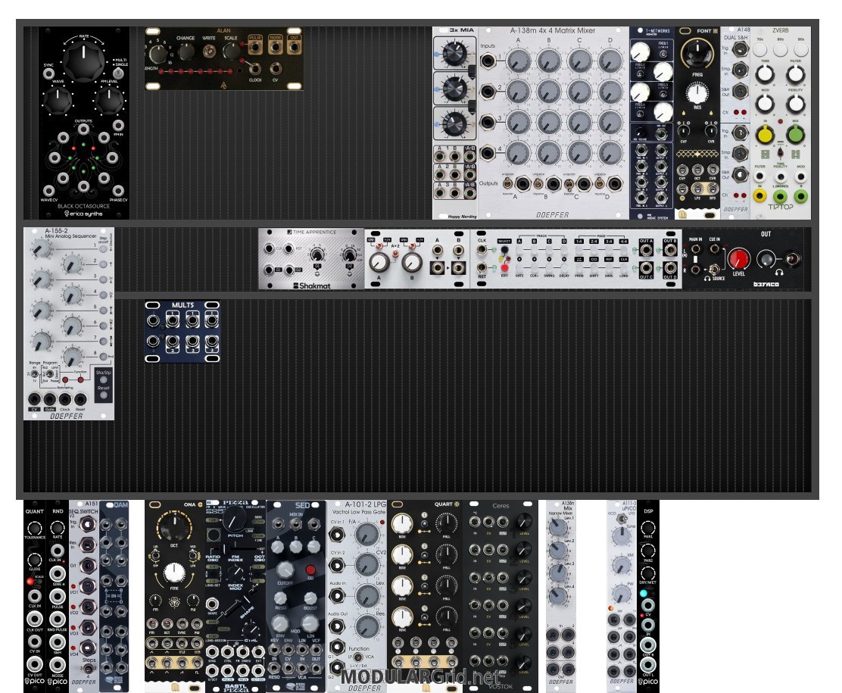This screenshot has height=693, width=842.
Task: Select the MULTS module
Action: coord(182,332)
